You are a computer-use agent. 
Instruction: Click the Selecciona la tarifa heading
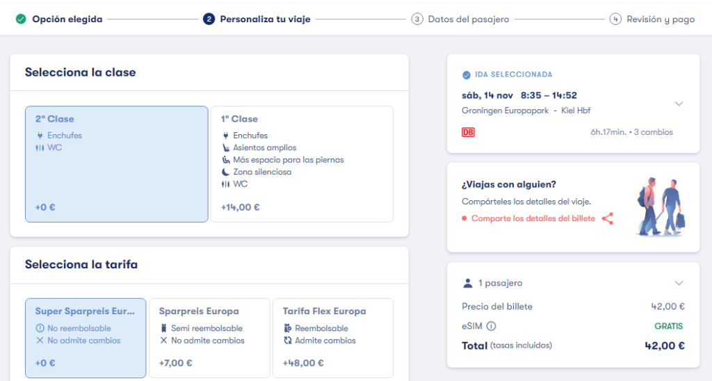tap(81, 264)
